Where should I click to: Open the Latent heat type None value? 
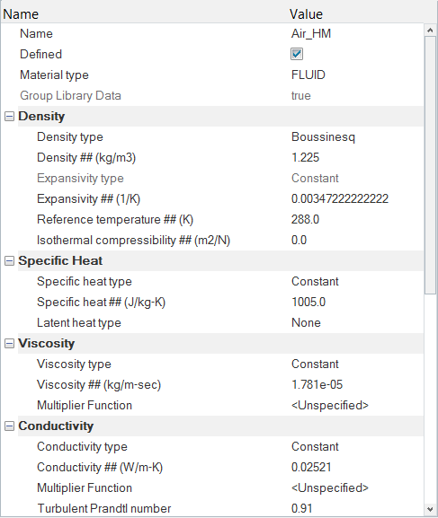point(306,323)
